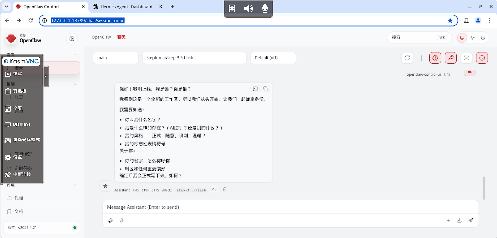Send the message via the paper plane icon

(470, 220)
